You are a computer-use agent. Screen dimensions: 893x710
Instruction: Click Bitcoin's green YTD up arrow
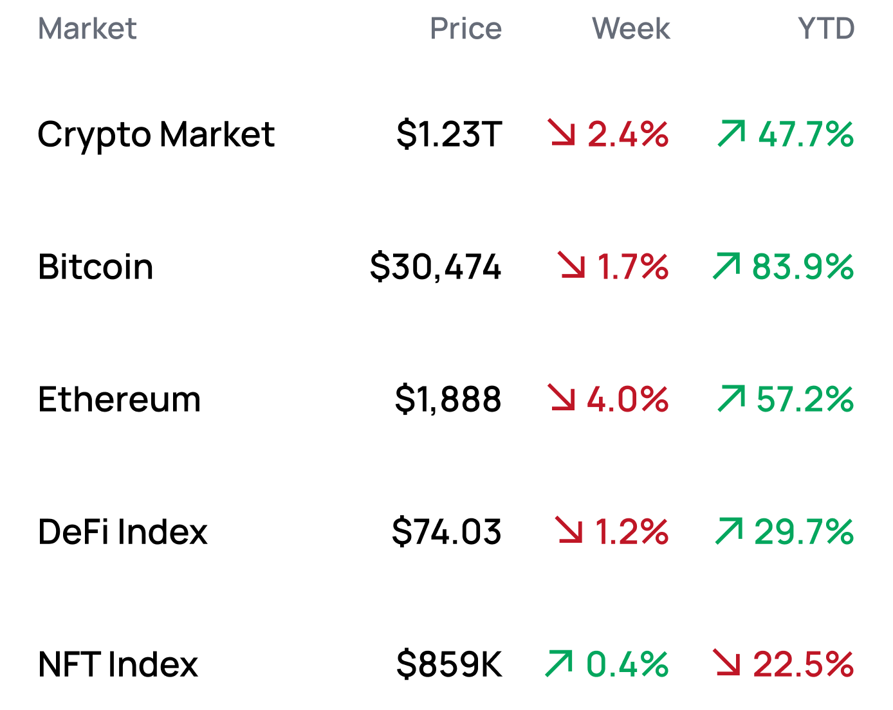coord(726,266)
